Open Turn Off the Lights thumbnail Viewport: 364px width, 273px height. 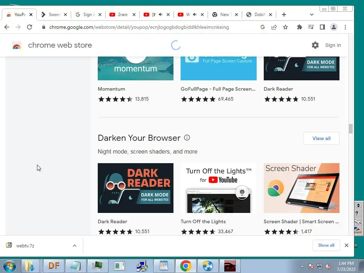219,188
